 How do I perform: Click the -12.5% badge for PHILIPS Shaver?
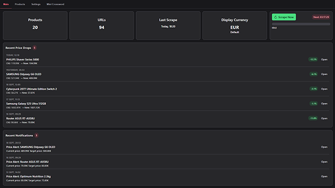[313, 59]
